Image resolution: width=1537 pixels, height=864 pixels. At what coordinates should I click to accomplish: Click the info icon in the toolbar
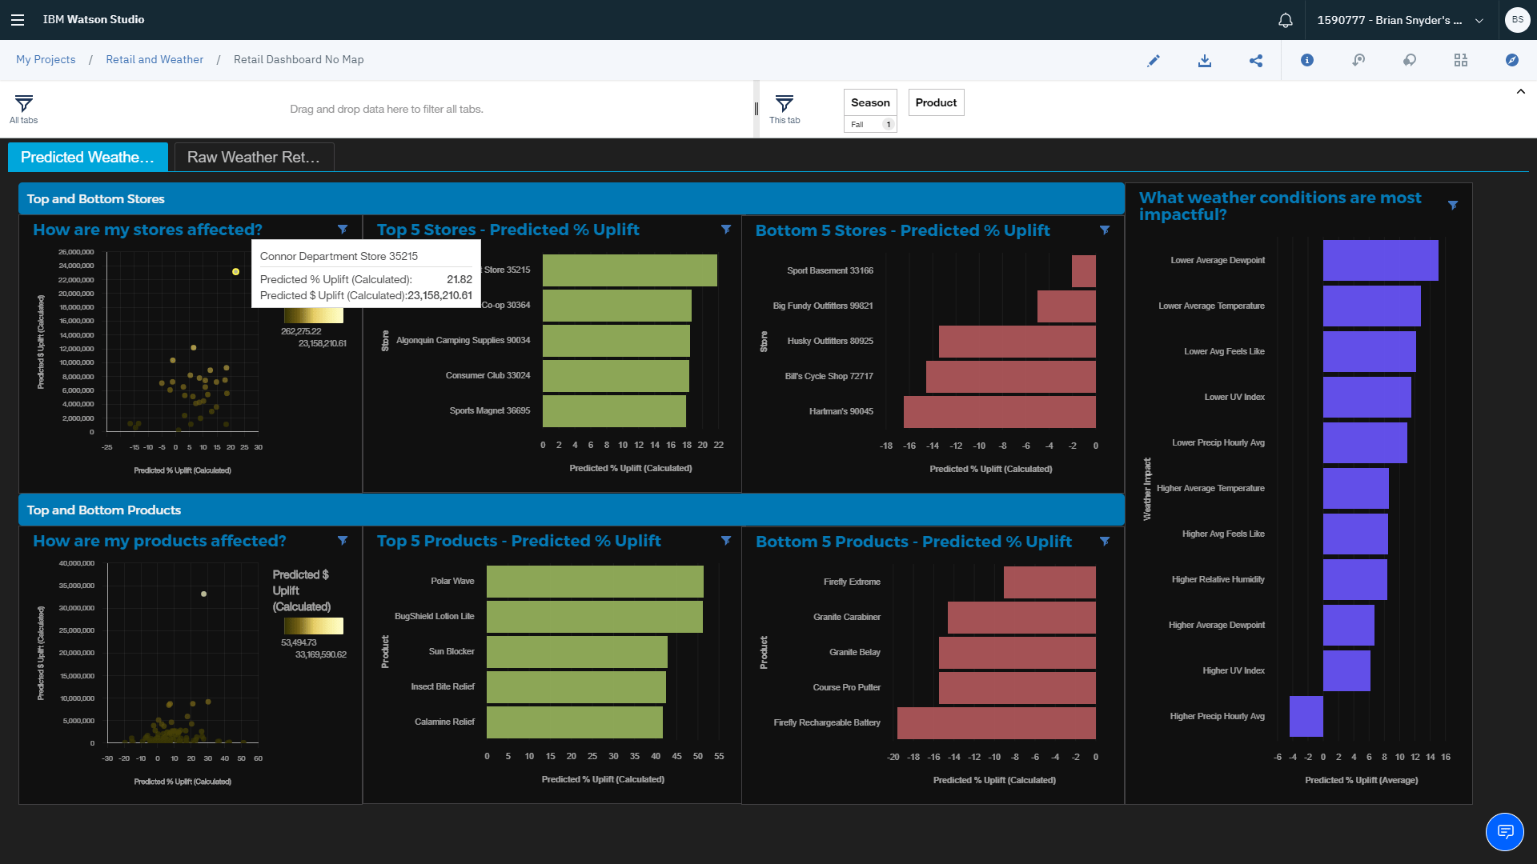[x=1307, y=60]
